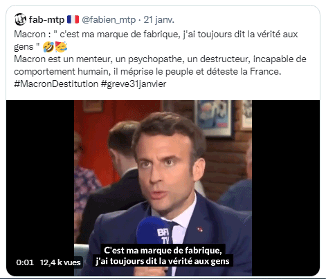Click the framed blue poster on the wall

214,118
